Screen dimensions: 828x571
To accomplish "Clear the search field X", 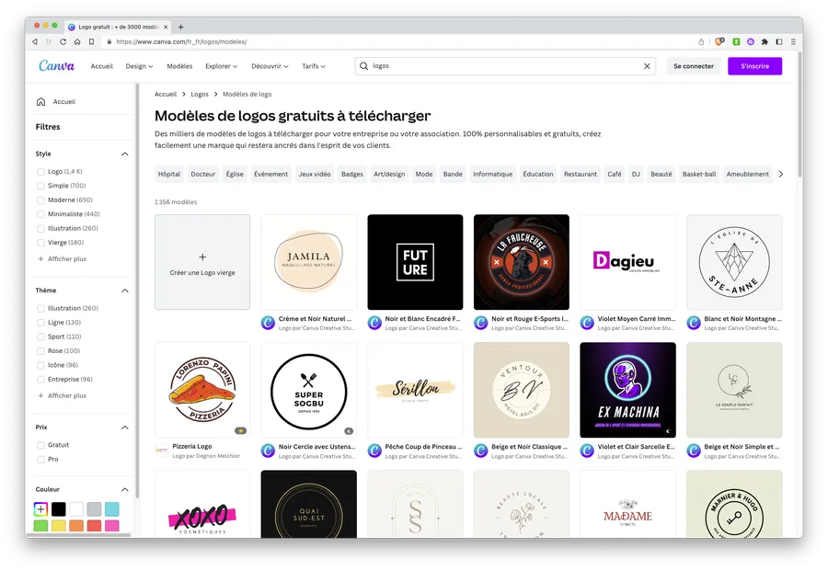I will pyautogui.click(x=647, y=66).
